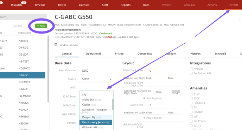Click the plus icon for cabin crew Add Position

tap(144, 118)
